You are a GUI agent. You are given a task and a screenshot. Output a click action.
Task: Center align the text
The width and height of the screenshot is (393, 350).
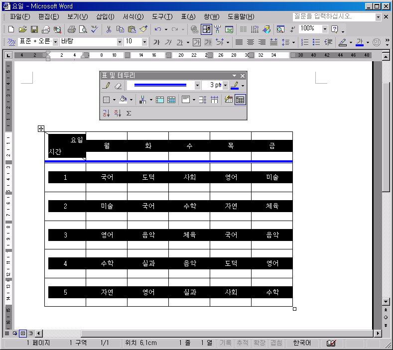point(251,42)
